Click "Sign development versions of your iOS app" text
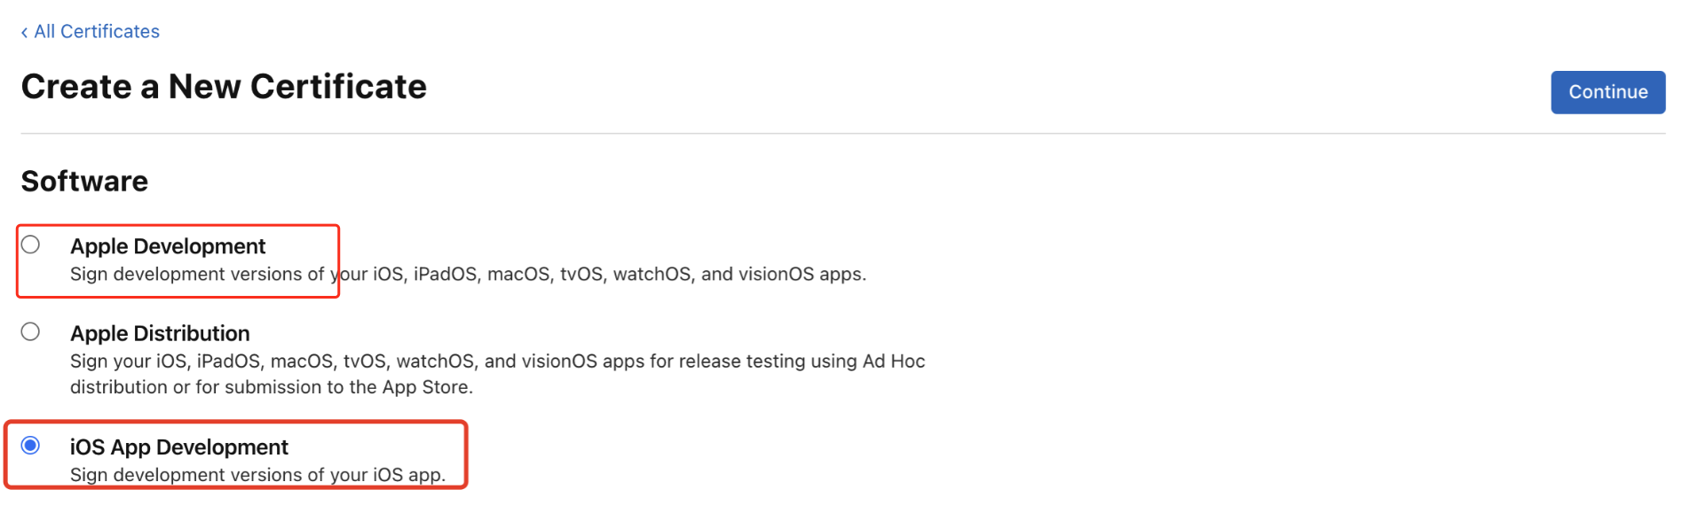 [x=257, y=475]
